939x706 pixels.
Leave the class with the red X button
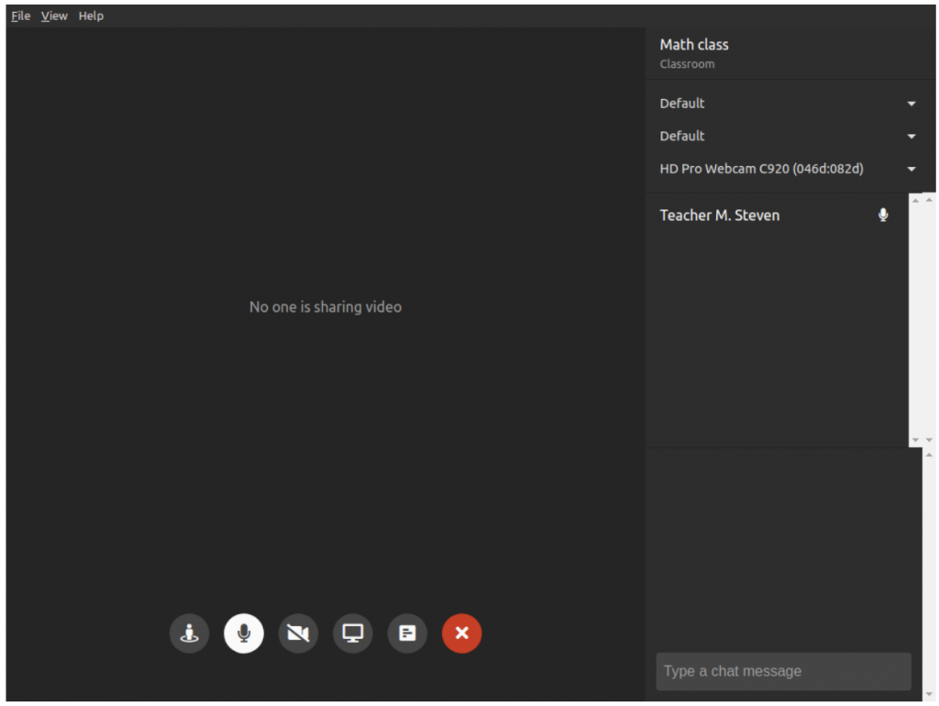tap(461, 634)
